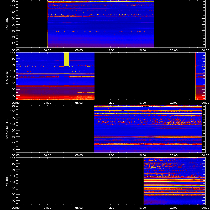This screenshot has width=210, height=210.
Task: Click the San Vito spectrogram data area
Action: pyautogui.click(x=101, y=24)
